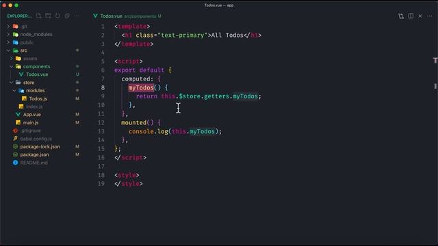Collapse the components folder
This screenshot has width=438, height=246.
12,67
